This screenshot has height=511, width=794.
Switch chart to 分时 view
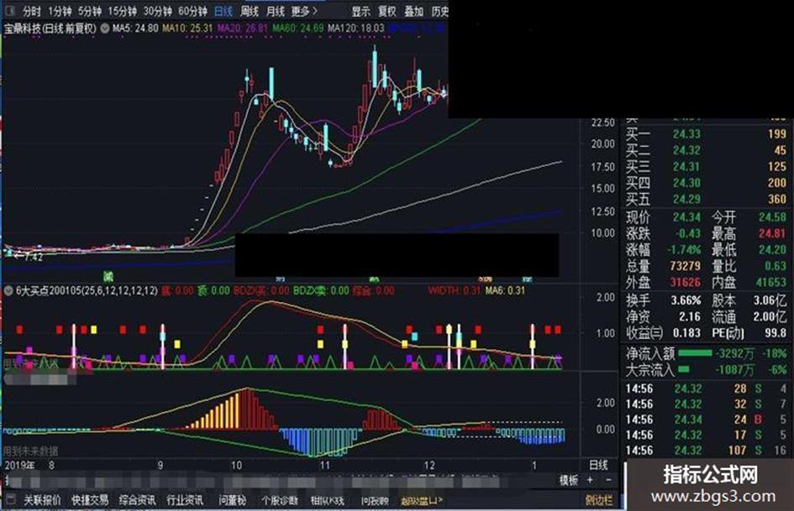point(31,11)
